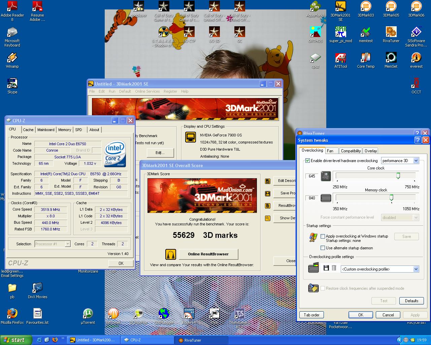
Task: Click the Core clock slider handle
Action: pos(398,176)
